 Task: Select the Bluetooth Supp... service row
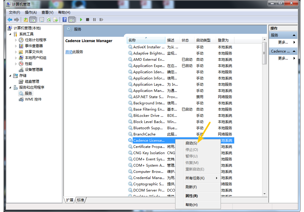point(181,128)
